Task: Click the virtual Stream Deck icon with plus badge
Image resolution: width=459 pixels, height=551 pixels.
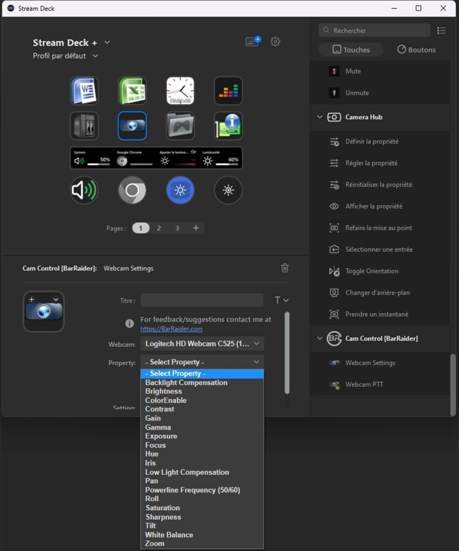Action: click(252, 41)
